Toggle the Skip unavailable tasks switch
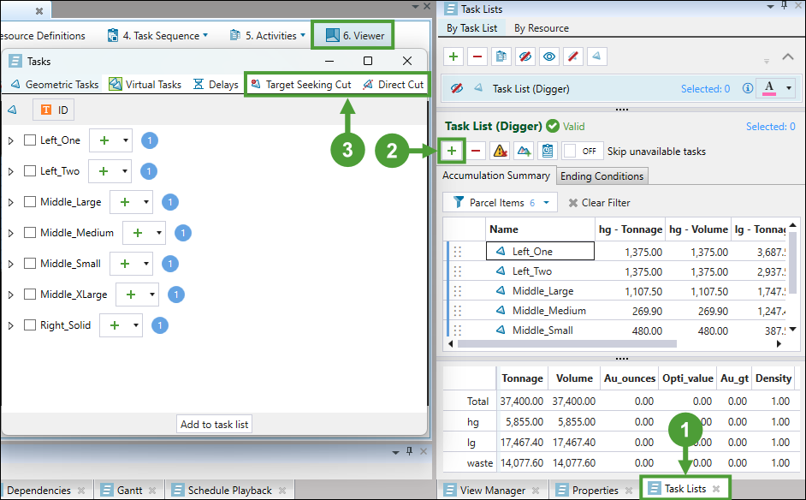The height and width of the screenshot is (500, 806). tap(583, 151)
